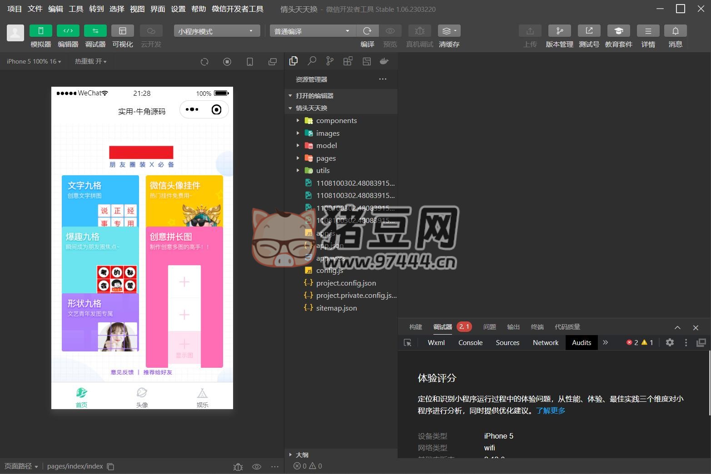Open the explorer more options ellipsis

383,79
